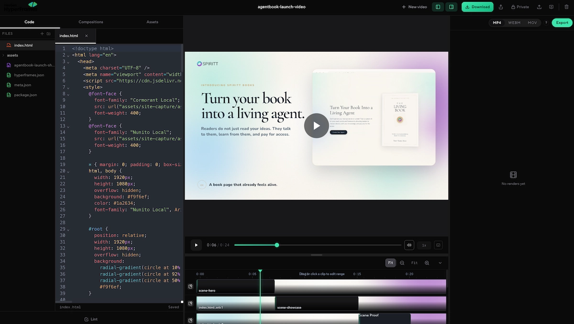Click the film strip No renders icon
574x324 pixels.
[513, 175]
